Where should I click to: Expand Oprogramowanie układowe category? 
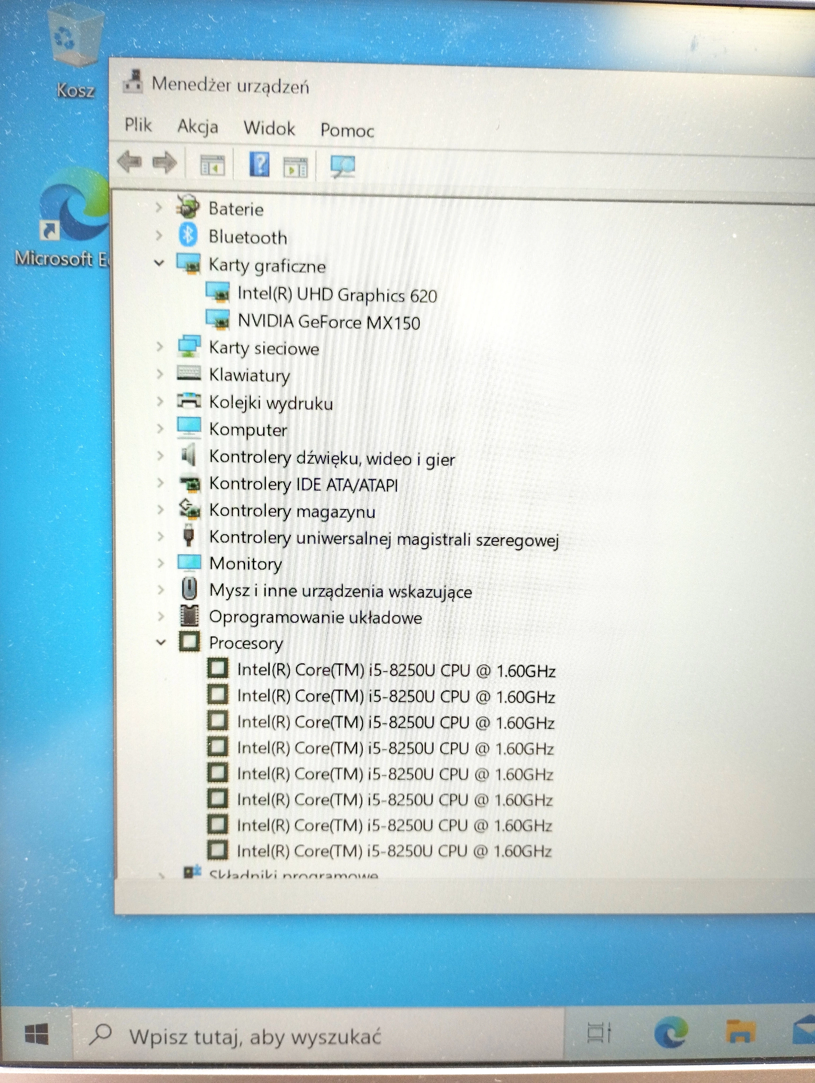click(x=161, y=616)
